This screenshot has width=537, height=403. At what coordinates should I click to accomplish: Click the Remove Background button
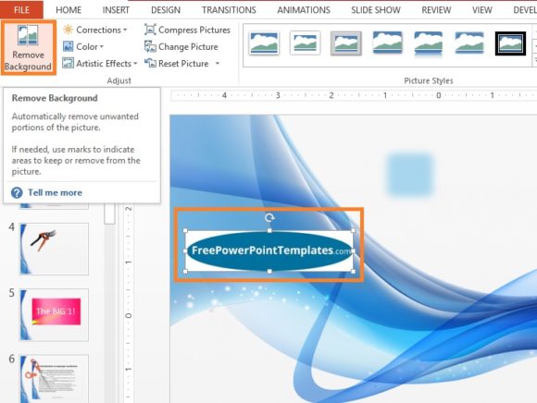pyautogui.click(x=28, y=47)
